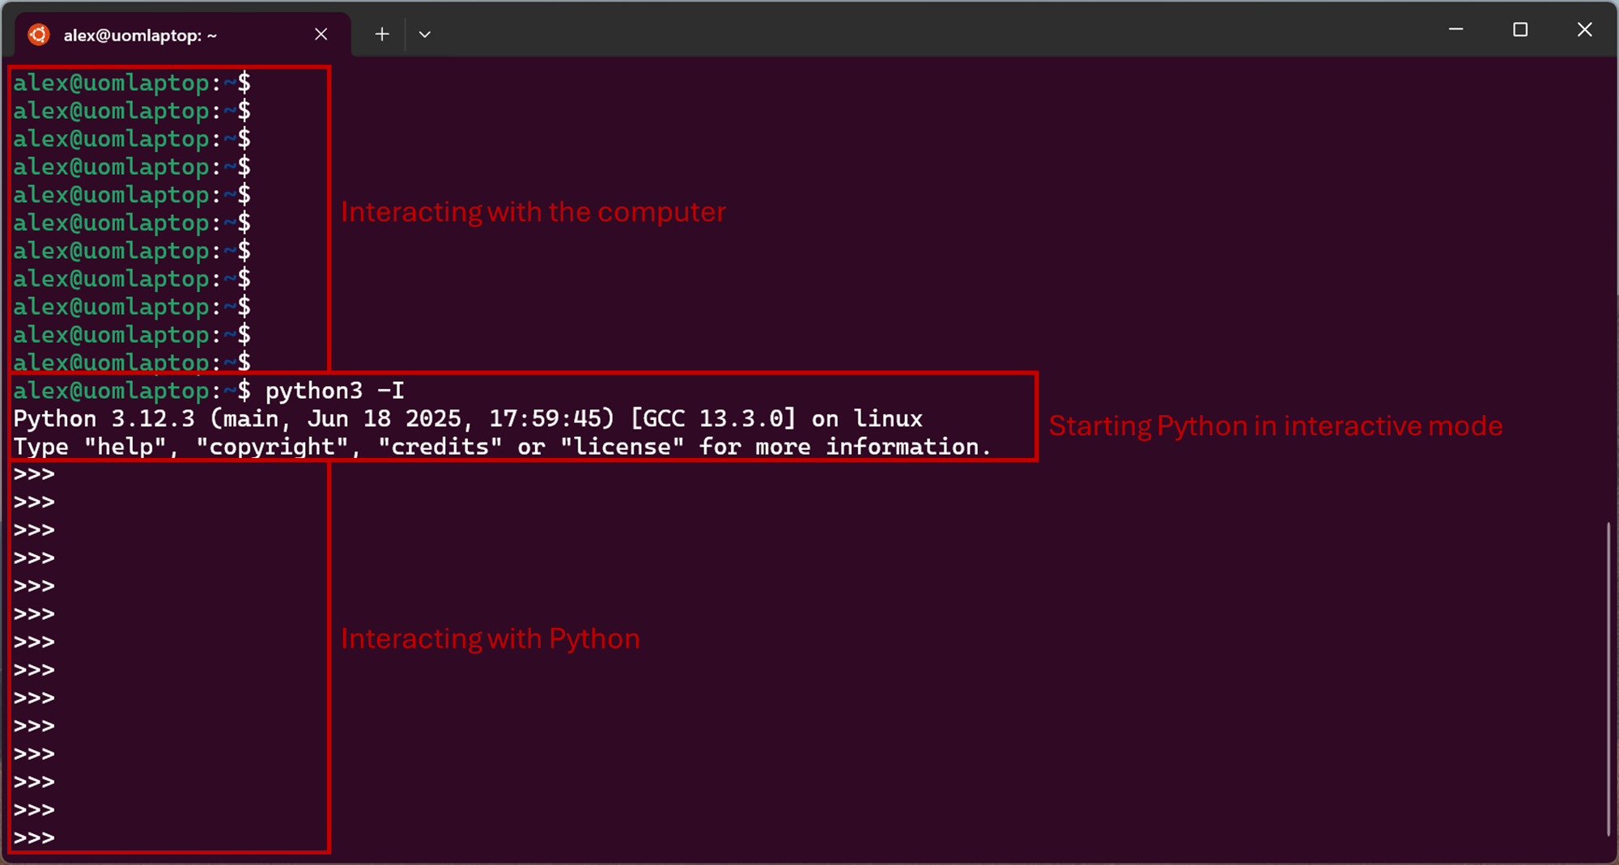
Task: Close the terminal window
Action: click(1584, 30)
